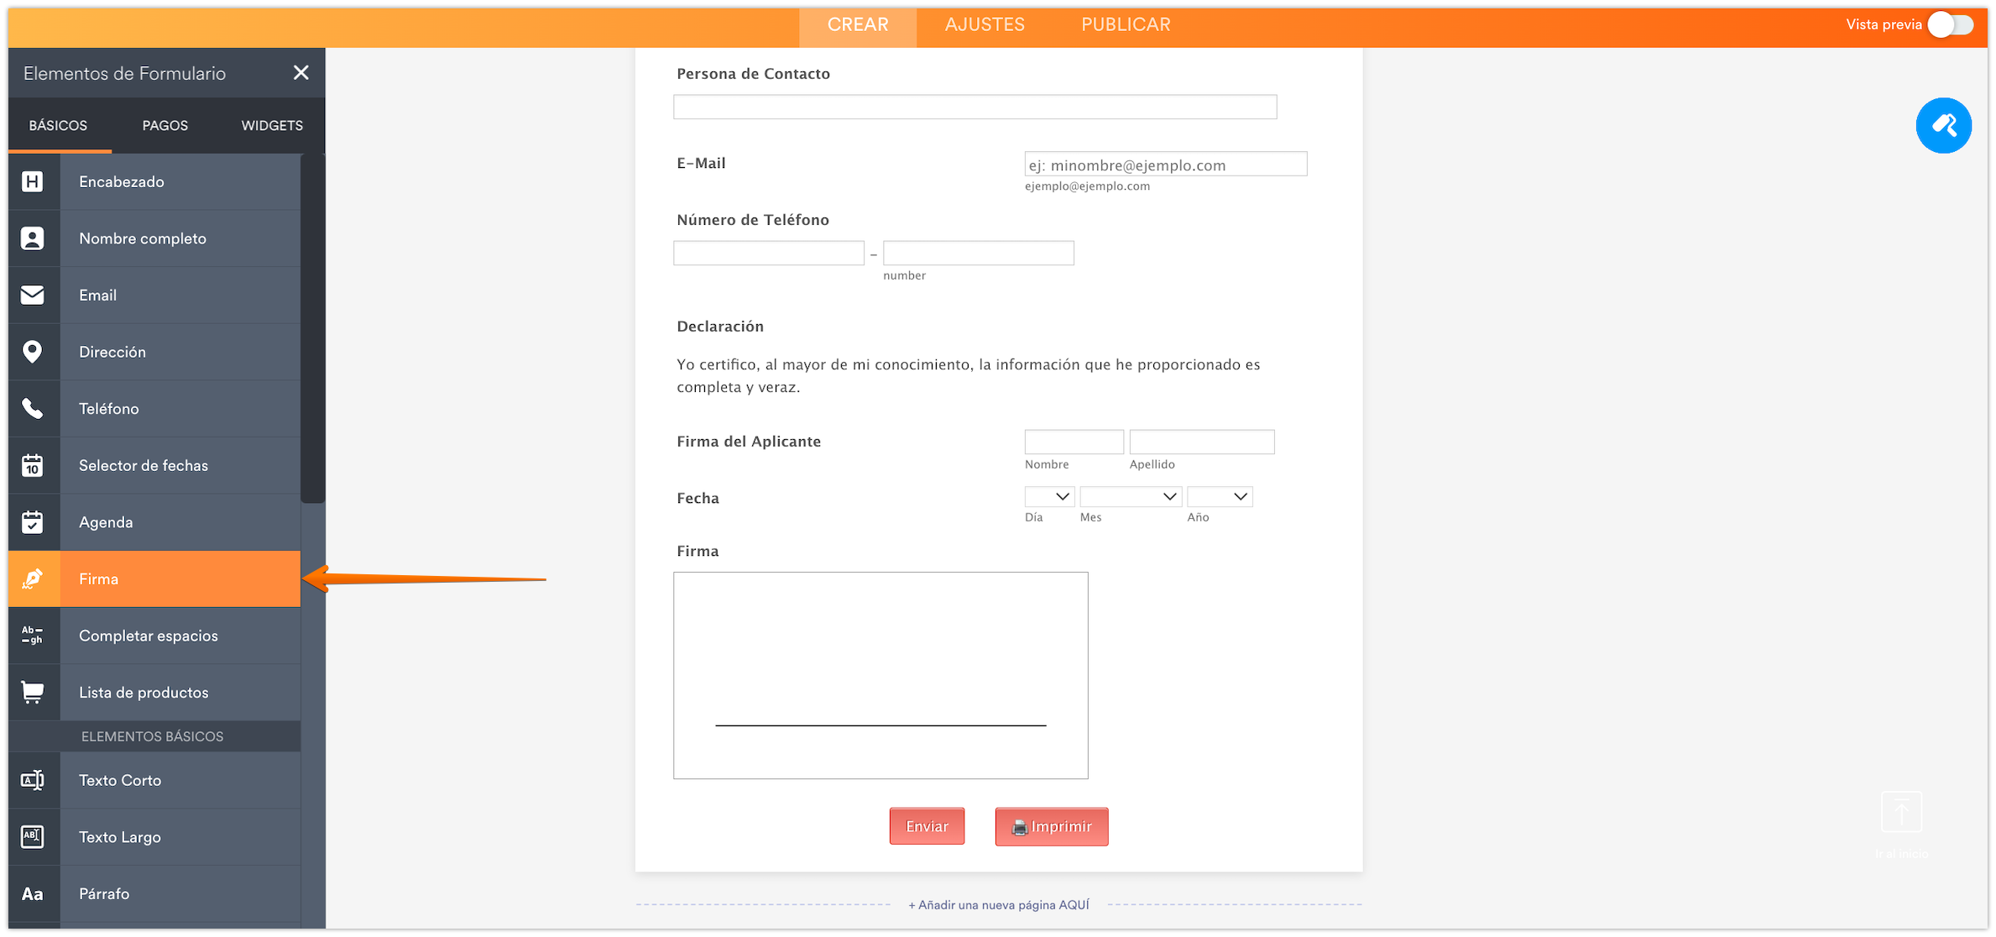This screenshot has height=937, width=1996.
Task: Expand the Mes dropdown
Action: coord(1131,497)
